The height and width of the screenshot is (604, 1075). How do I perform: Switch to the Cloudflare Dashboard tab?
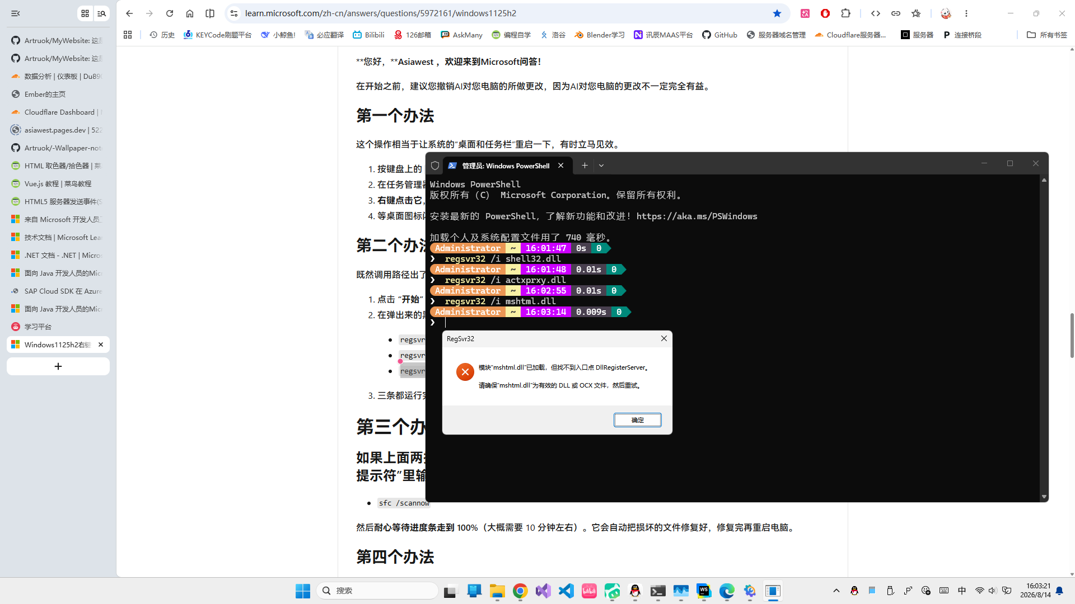click(58, 112)
